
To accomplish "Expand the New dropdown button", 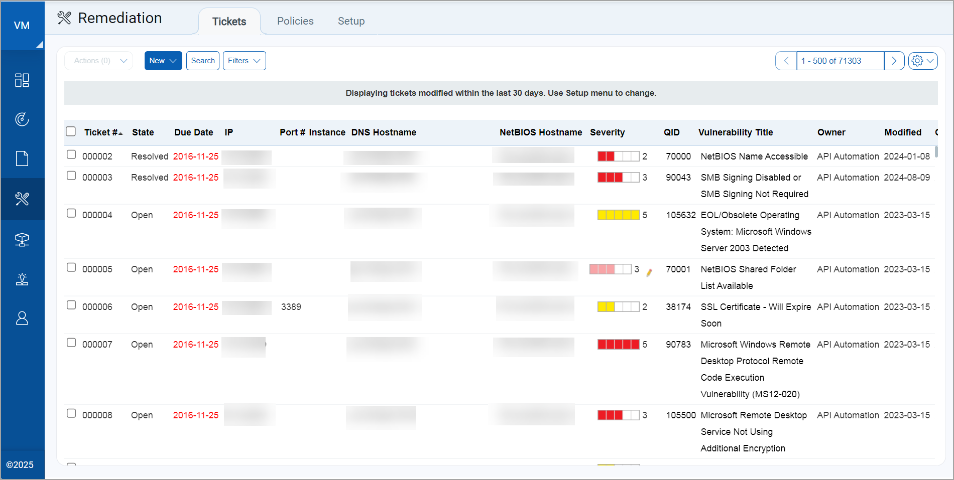I will coord(163,61).
